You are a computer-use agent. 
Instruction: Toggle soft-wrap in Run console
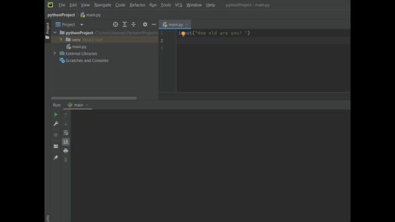click(x=66, y=133)
